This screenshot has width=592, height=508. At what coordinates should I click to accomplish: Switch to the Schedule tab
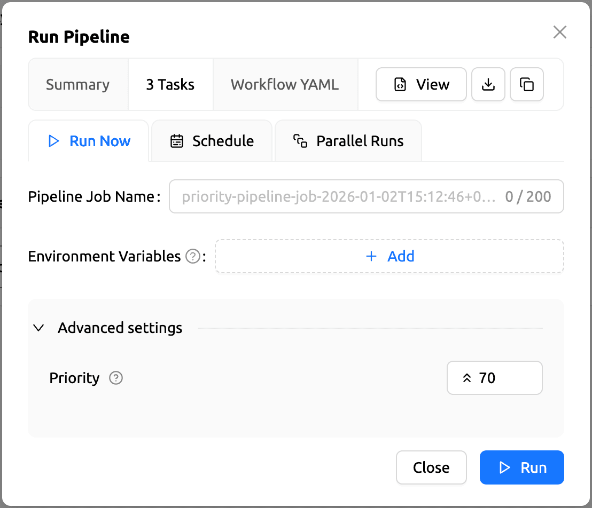(212, 141)
